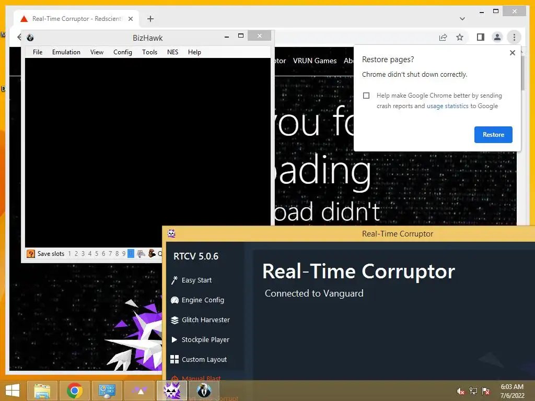Select save slot 4 in BizHawk

[x=90, y=254]
